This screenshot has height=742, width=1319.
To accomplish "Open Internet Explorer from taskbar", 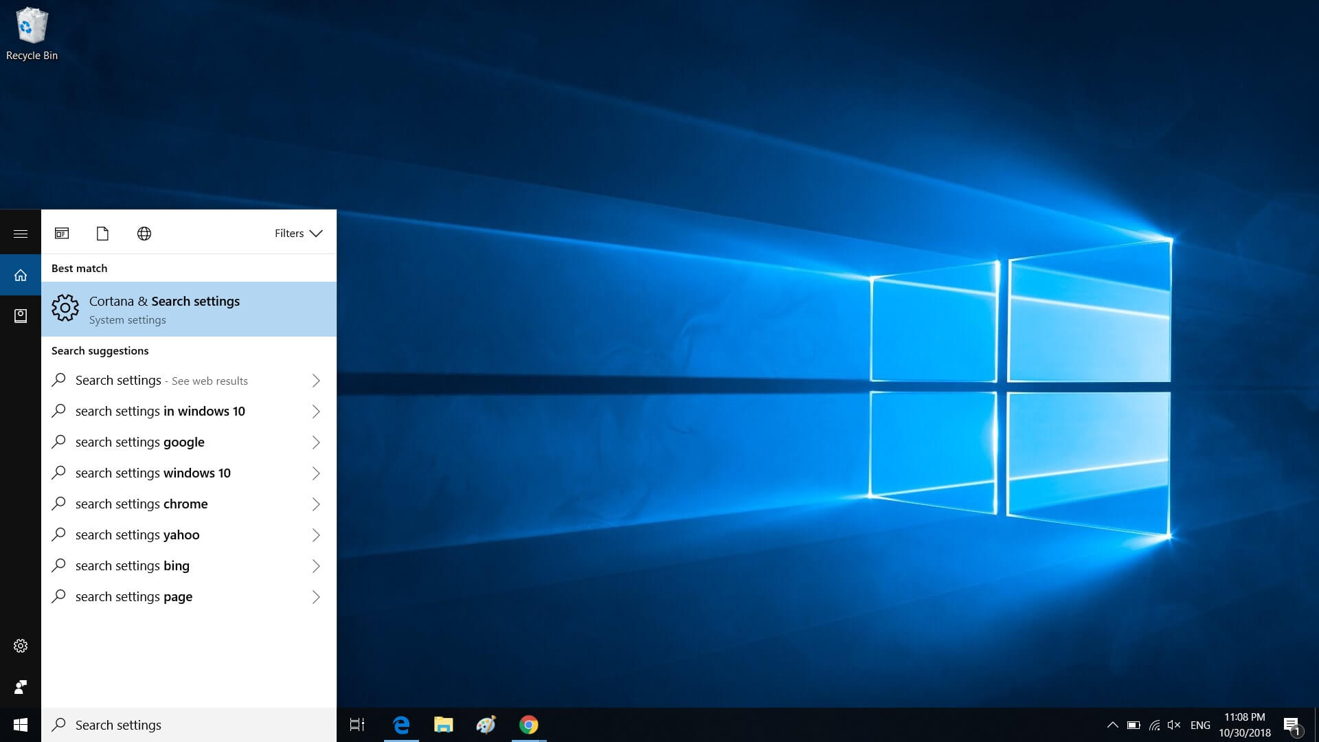I will tap(401, 724).
